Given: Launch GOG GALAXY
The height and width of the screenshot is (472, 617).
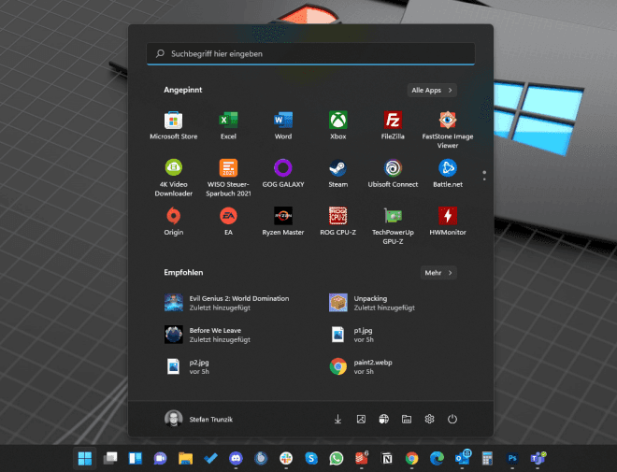Looking at the screenshot, I should (283, 174).
